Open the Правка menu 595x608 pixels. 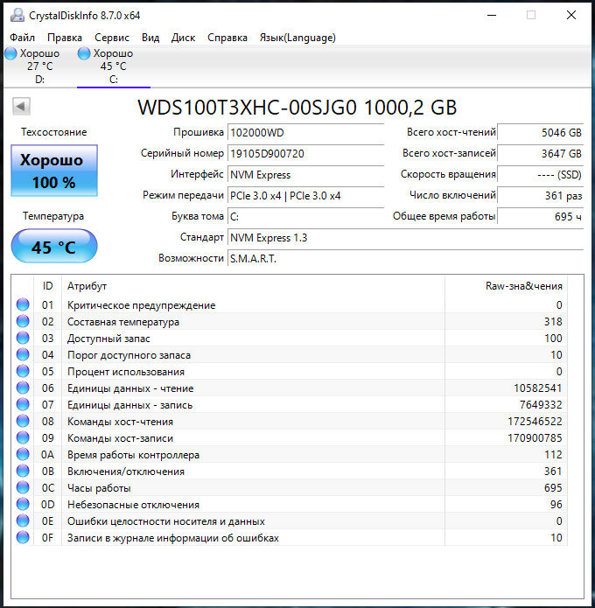pyautogui.click(x=65, y=38)
